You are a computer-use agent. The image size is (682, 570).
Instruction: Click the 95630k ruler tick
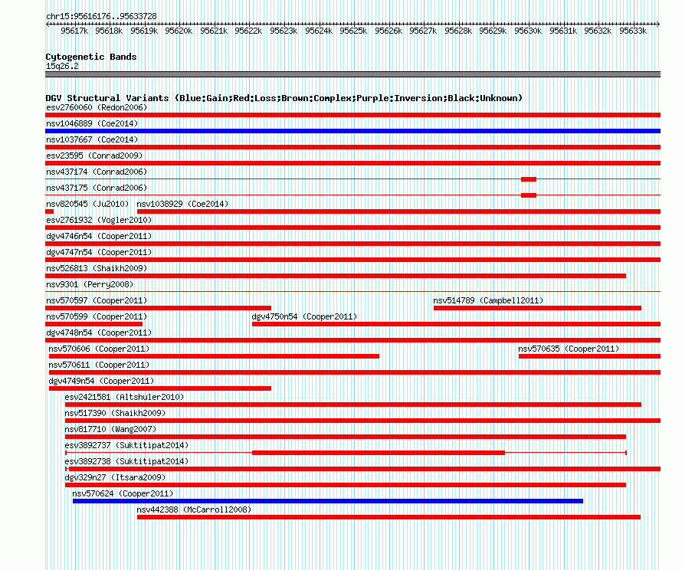(528, 31)
